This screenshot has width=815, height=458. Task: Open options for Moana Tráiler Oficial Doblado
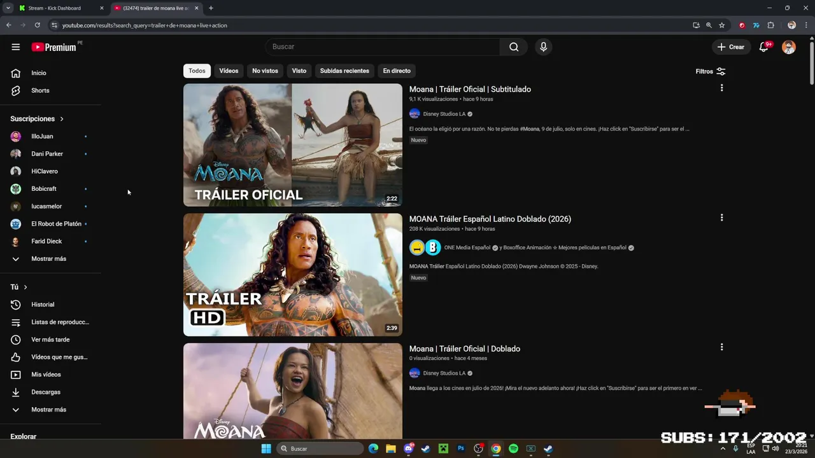tap(721, 347)
